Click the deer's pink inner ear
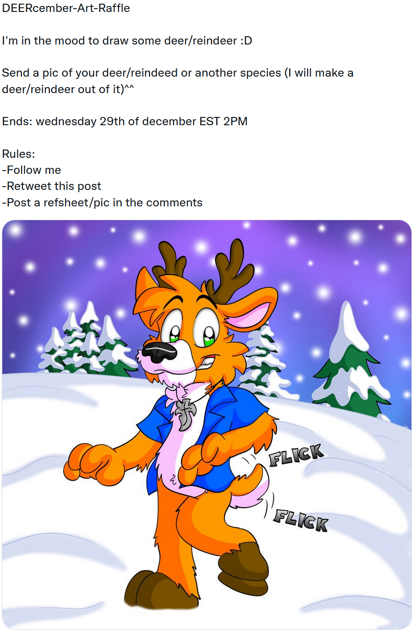 click(250, 316)
